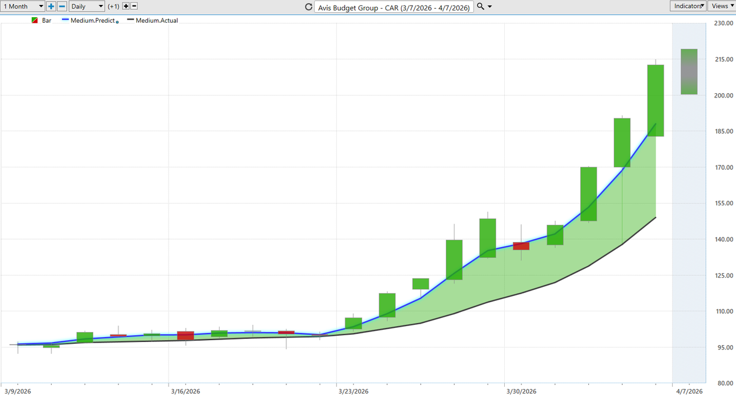Click the 3/16/2026 date axis label
The width and height of the screenshot is (736, 399).
[185, 391]
